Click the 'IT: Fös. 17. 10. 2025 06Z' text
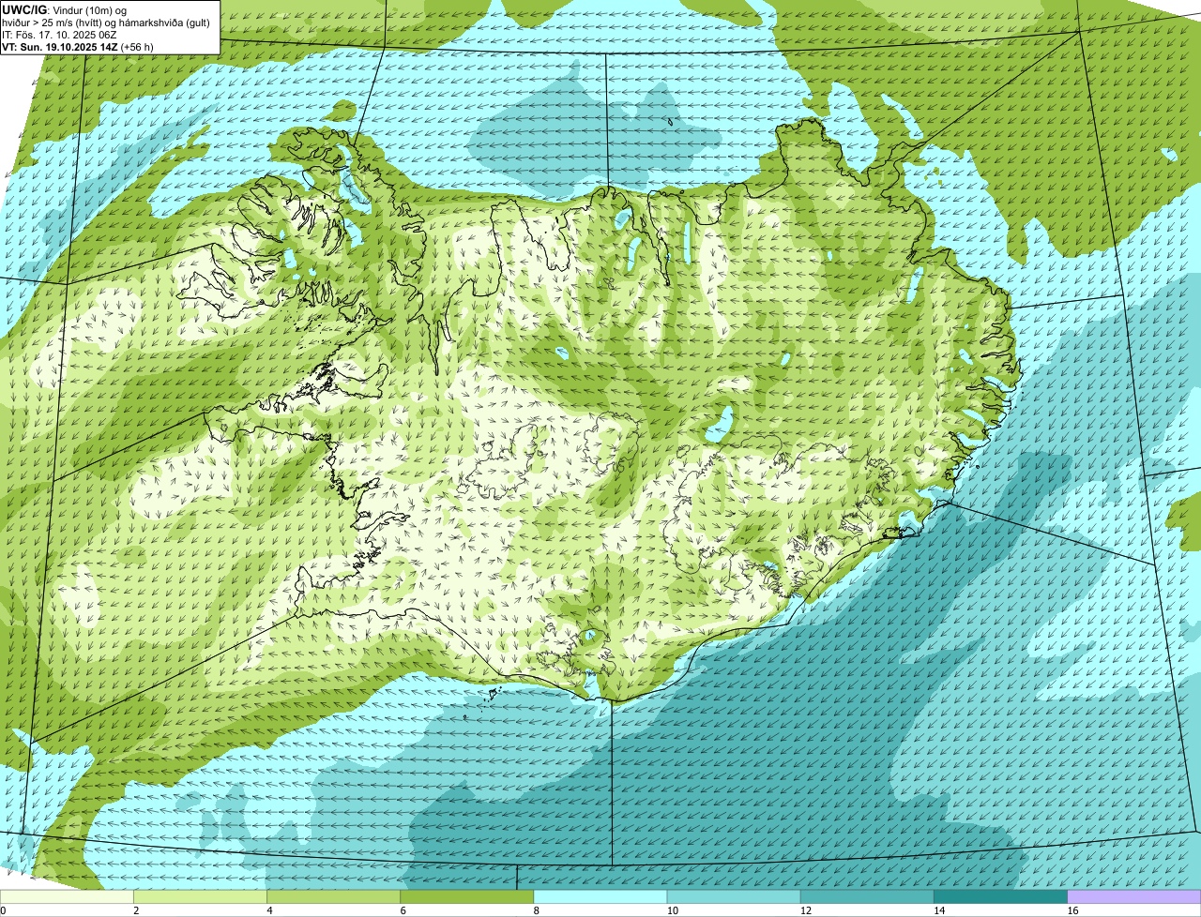Viewport: 1201px width, 917px height. point(59,35)
